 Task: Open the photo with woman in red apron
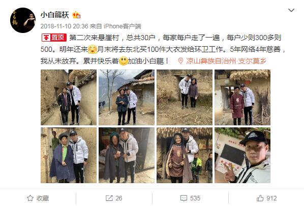[242, 97]
